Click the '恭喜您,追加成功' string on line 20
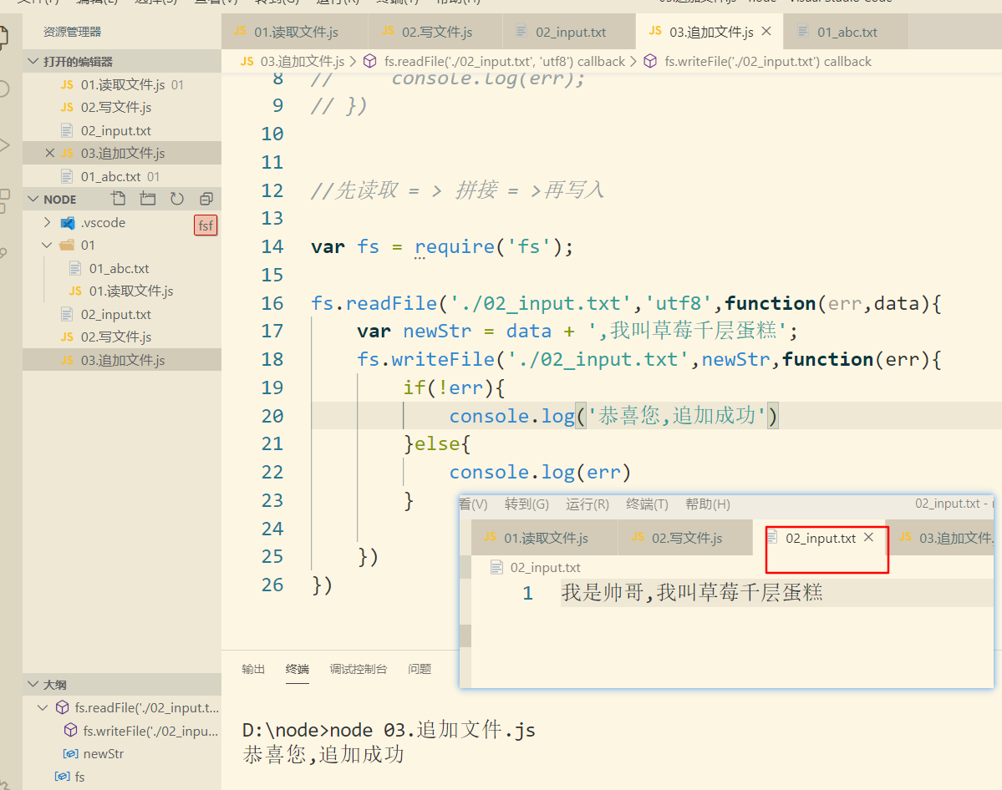The image size is (1002, 790). pyautogui.click(x=676, y=416)
